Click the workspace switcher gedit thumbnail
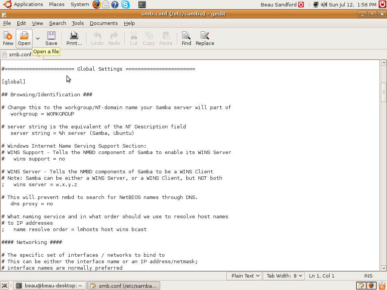 point(362,285)
